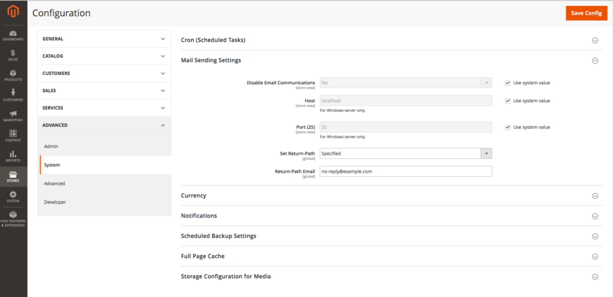613x297 pixels.
Task: Click the Port (25) input field
Action: click(406, 127)
